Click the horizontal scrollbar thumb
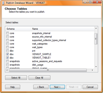 tap(48, 70)
